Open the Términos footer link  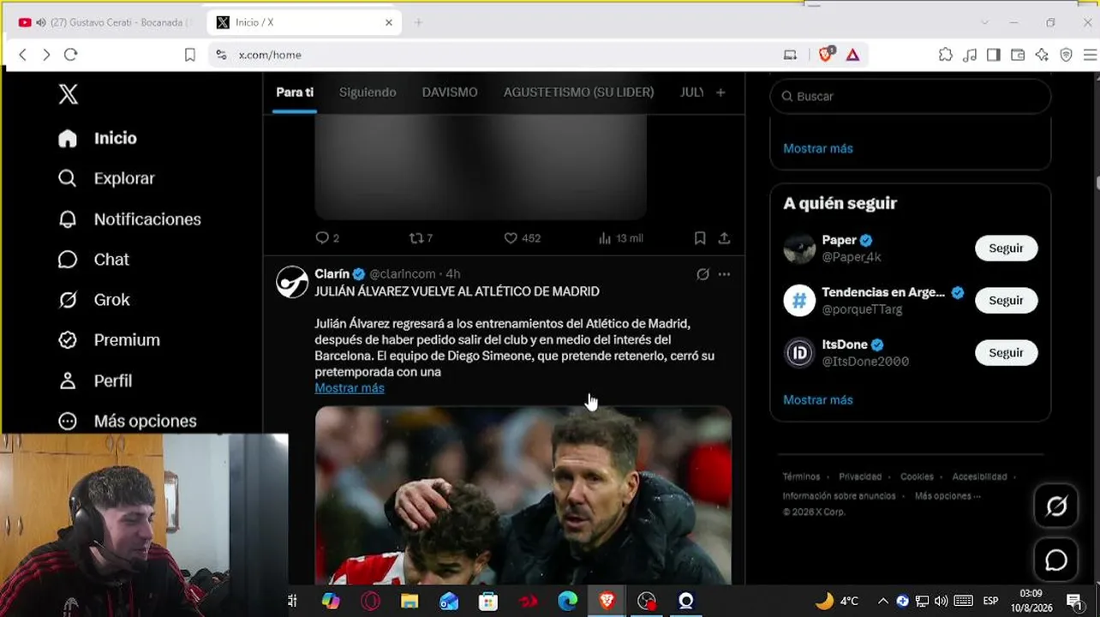click(801, 476)
